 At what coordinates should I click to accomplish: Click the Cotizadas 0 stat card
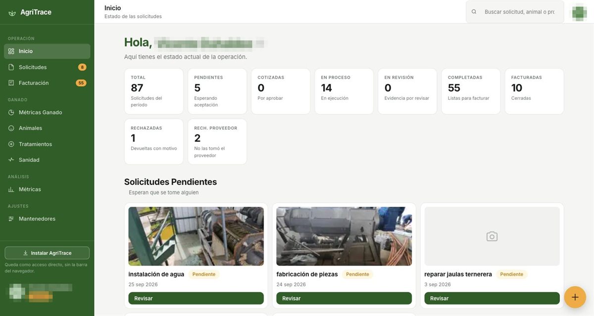(281, 91)
